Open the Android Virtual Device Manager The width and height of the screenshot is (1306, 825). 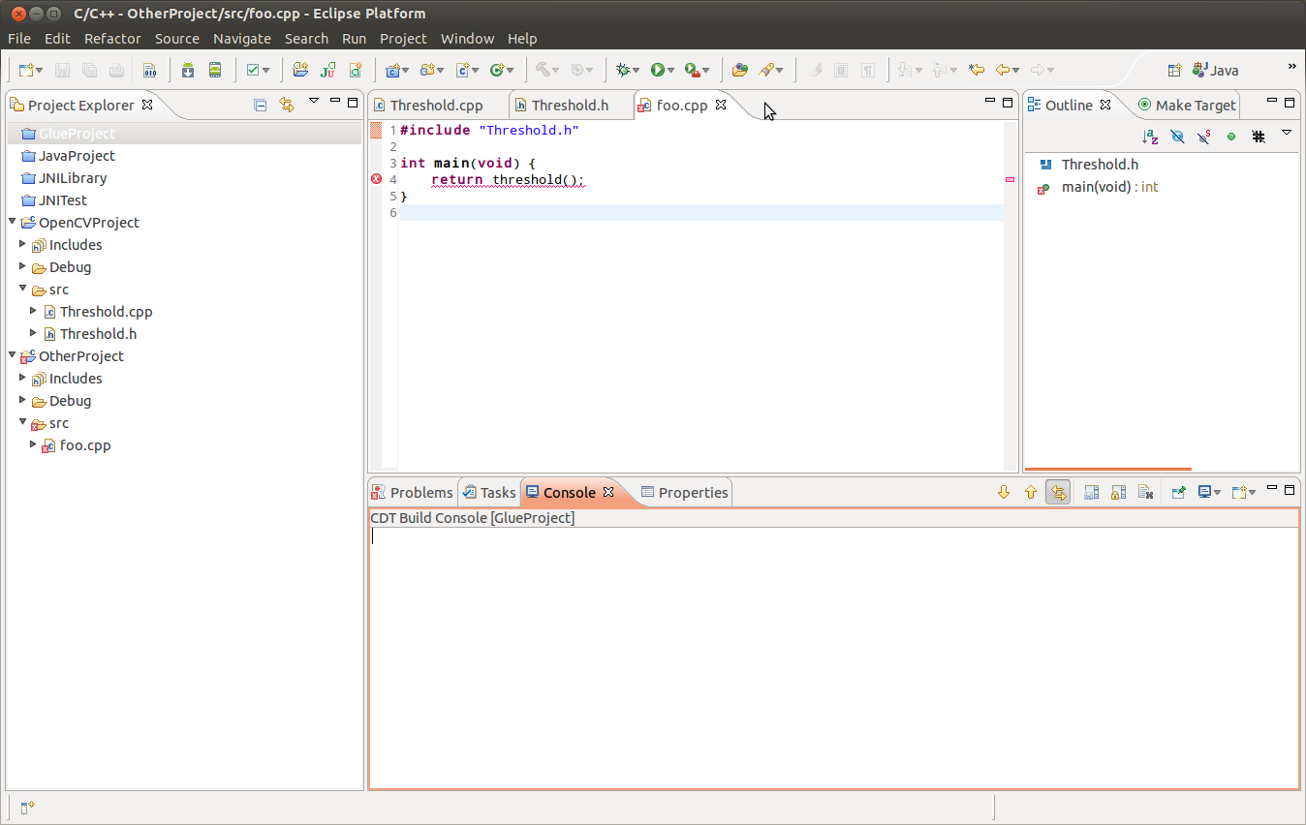215,70
